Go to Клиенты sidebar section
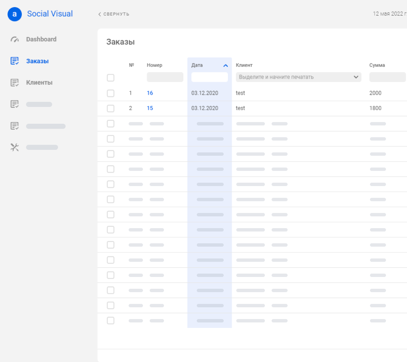407x362 pixels. click(39, 83)
